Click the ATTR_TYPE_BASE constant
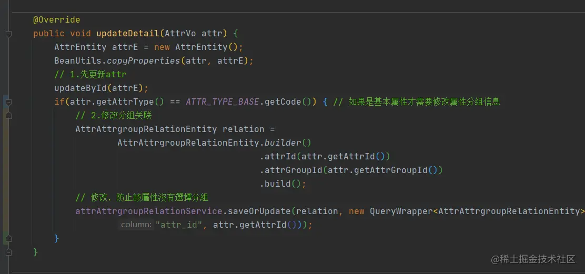Screen dimensions: 585x274 [222, 102]
